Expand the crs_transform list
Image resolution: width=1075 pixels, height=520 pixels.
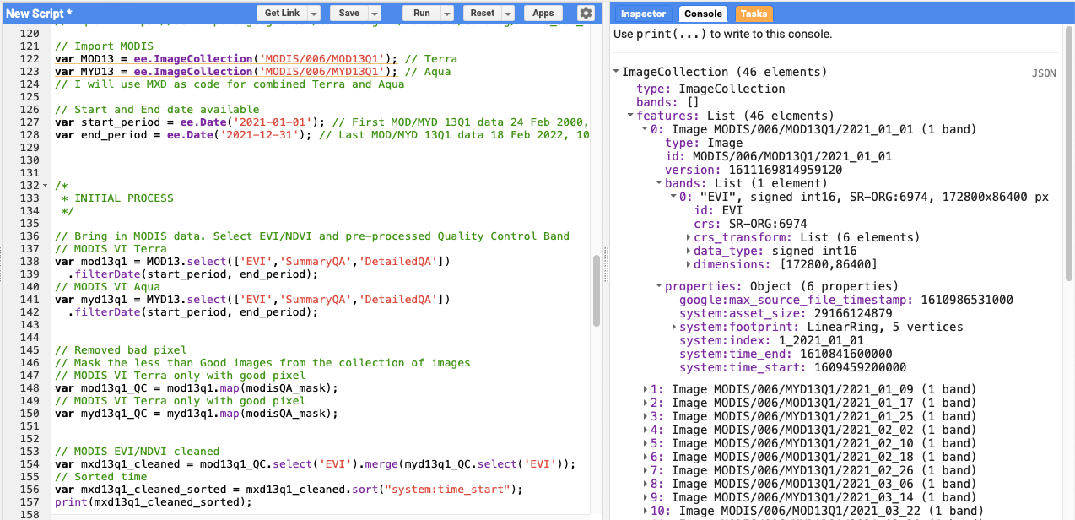688,238
